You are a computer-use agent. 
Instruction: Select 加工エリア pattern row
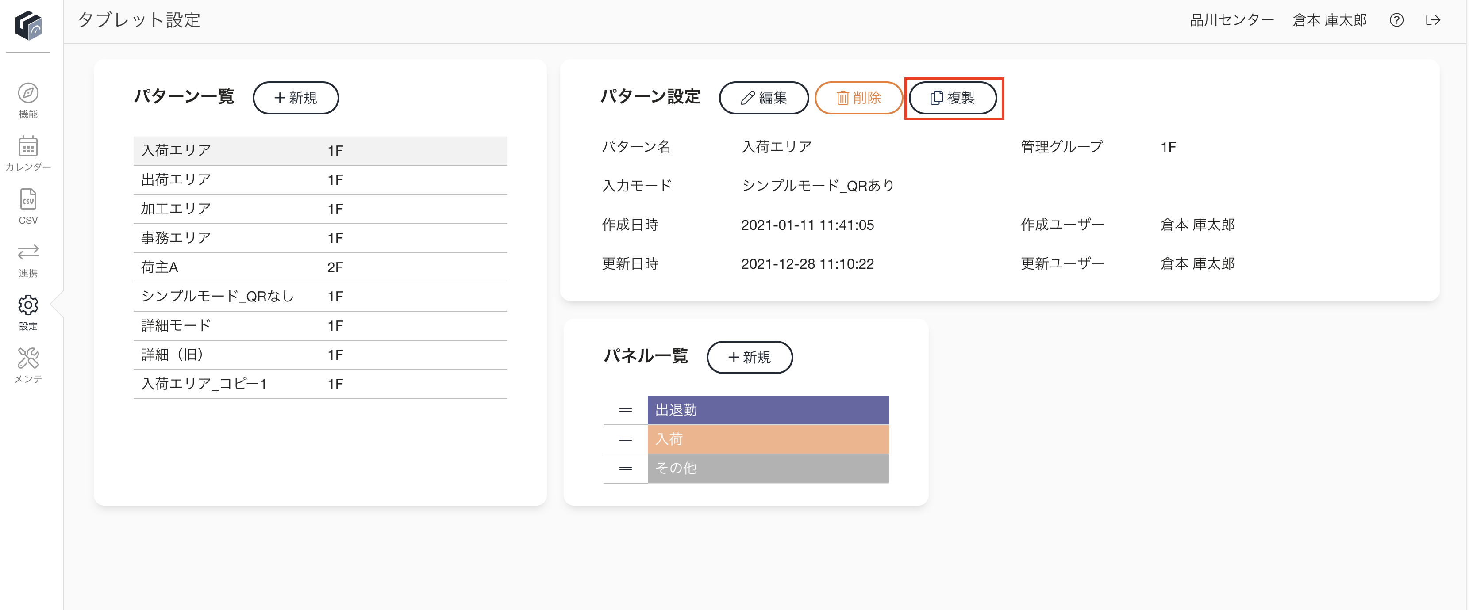tap(320, 209)
